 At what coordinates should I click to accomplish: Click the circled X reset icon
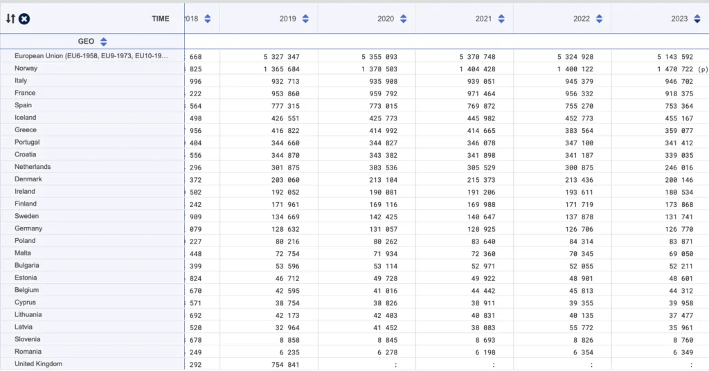click(x=24, y=19)
